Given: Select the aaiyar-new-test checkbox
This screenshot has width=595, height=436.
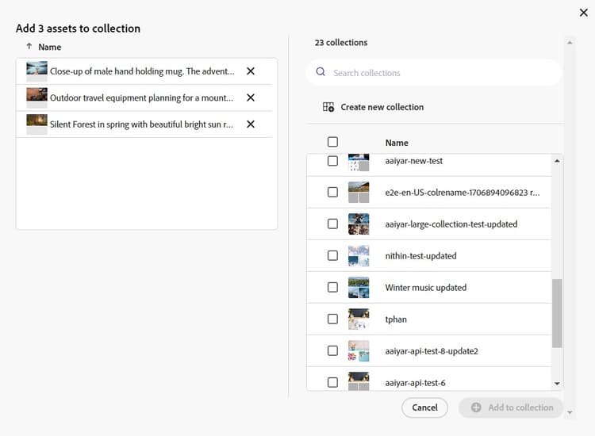Looking at the screenshot, I should tap(332, 161).
